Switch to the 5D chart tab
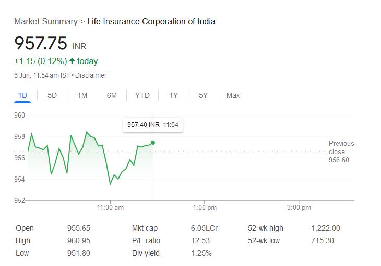381x266 pixels. 52,95
